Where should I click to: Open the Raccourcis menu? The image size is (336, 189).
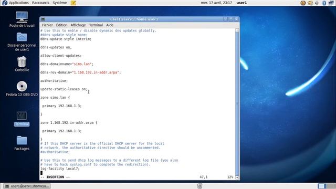point(40,3)
